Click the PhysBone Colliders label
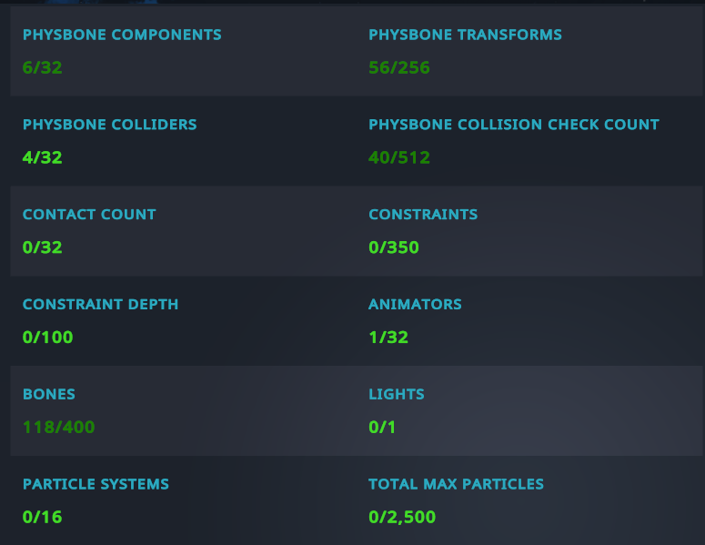This screenshot has width=705, height=545. [x=110, y=125]
